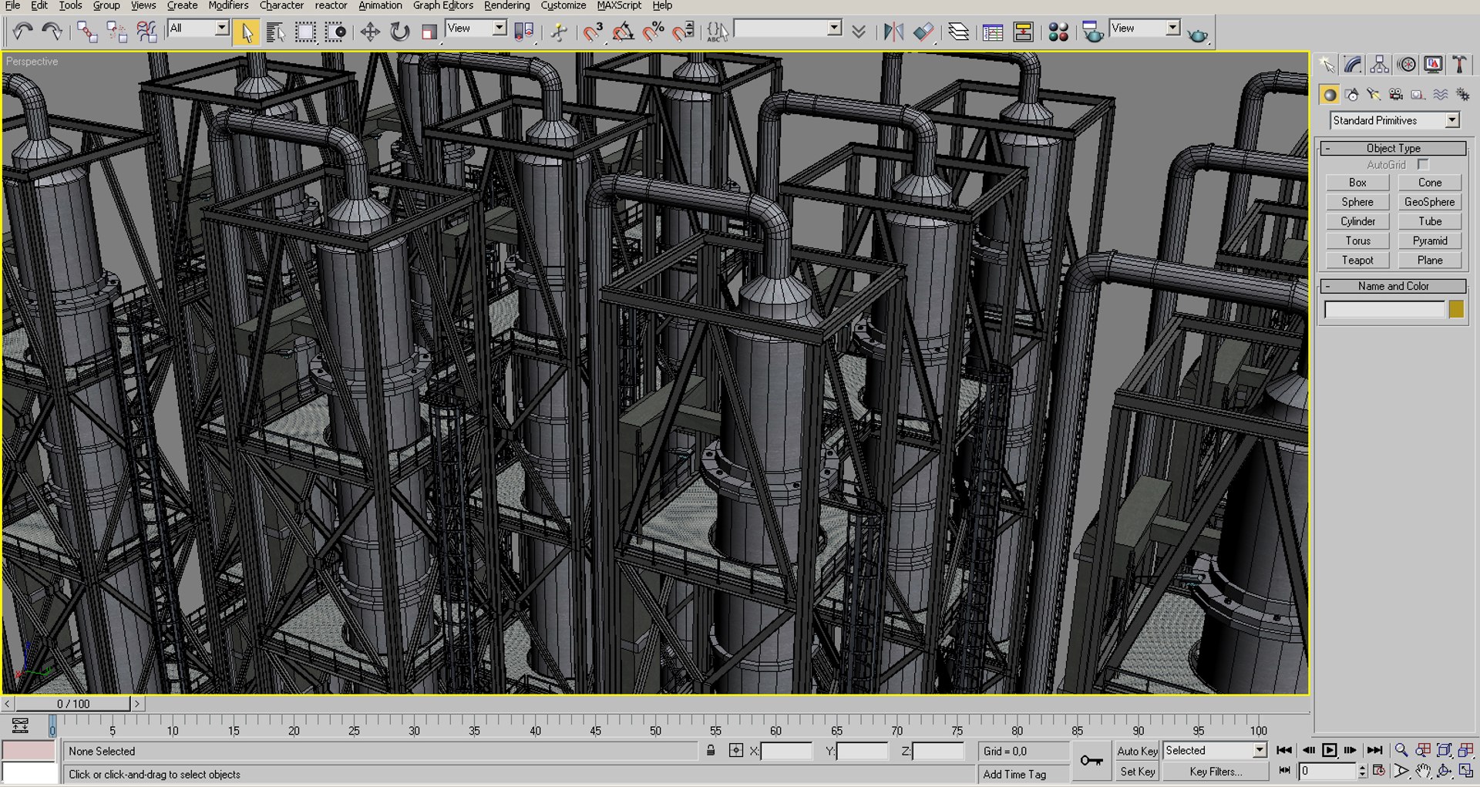The width and height of the screenshot is (1480, 787).
Task: Click the Teapot primitive button
Action: coord(1357,261)
